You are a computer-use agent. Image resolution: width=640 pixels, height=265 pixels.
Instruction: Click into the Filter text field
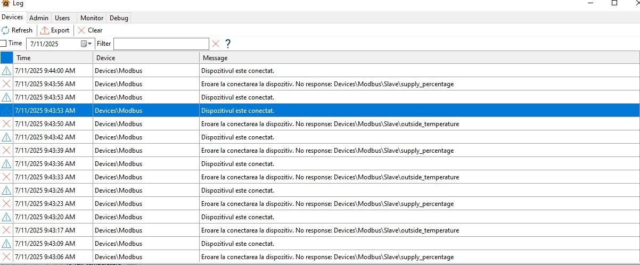[x=161, y=44]
